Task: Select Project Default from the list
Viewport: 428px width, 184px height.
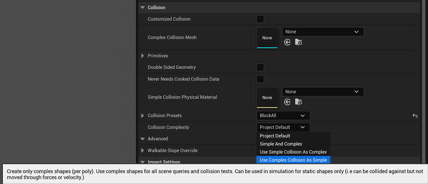Action: pos(275,136)
